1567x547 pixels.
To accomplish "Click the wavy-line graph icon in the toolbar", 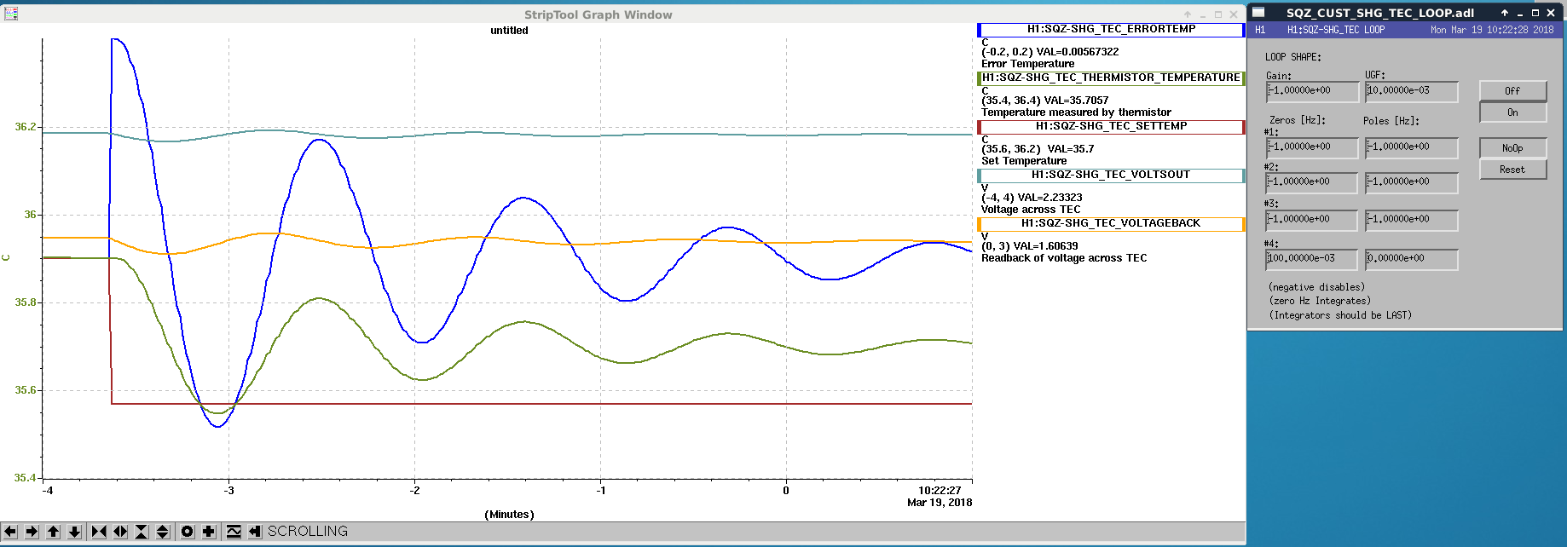I will click(x=234, y=532).
